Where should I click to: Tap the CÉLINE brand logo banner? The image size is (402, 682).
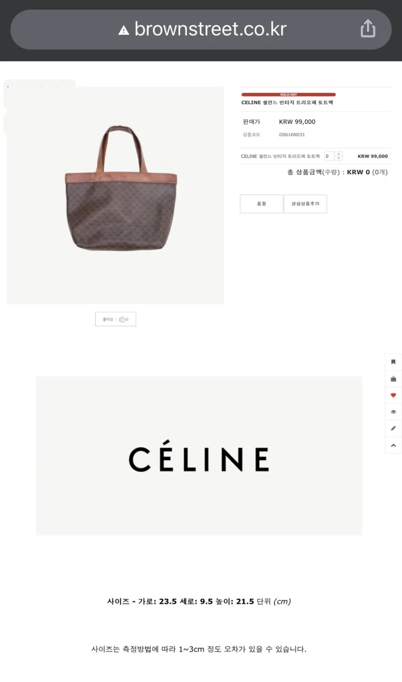199,456
